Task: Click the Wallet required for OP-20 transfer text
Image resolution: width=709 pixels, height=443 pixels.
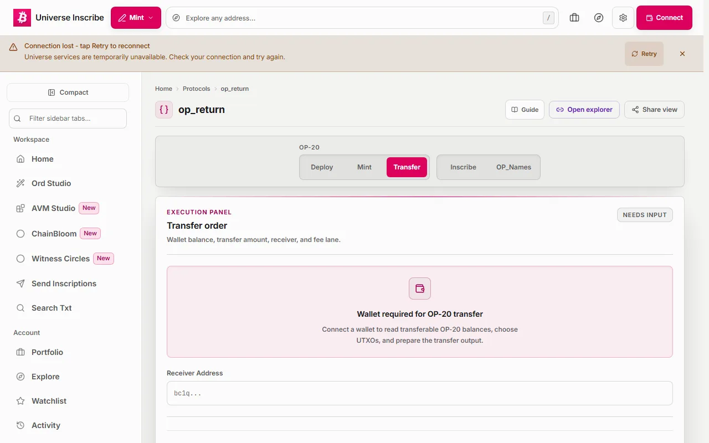Action: tap(420, 314)
